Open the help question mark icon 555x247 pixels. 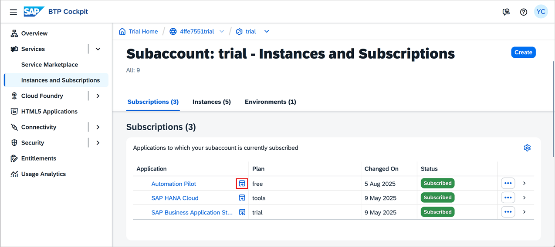pos(524,12)
